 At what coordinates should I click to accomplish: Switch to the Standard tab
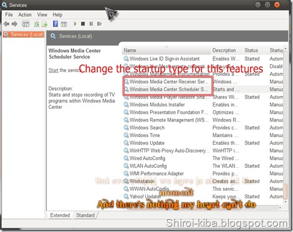pyautogui.click(x=85, y=215)
